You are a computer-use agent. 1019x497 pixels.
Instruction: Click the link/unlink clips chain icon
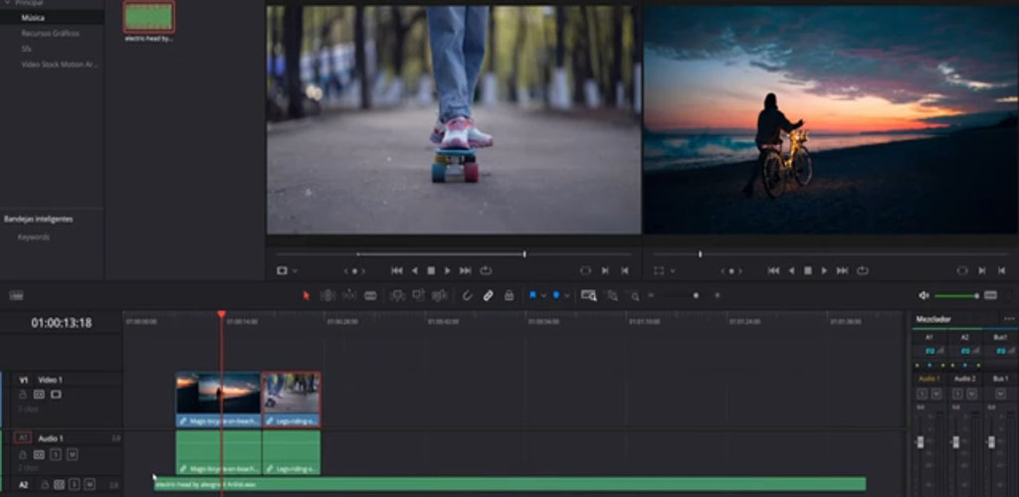pyautogui.click(x=489, y=295)
